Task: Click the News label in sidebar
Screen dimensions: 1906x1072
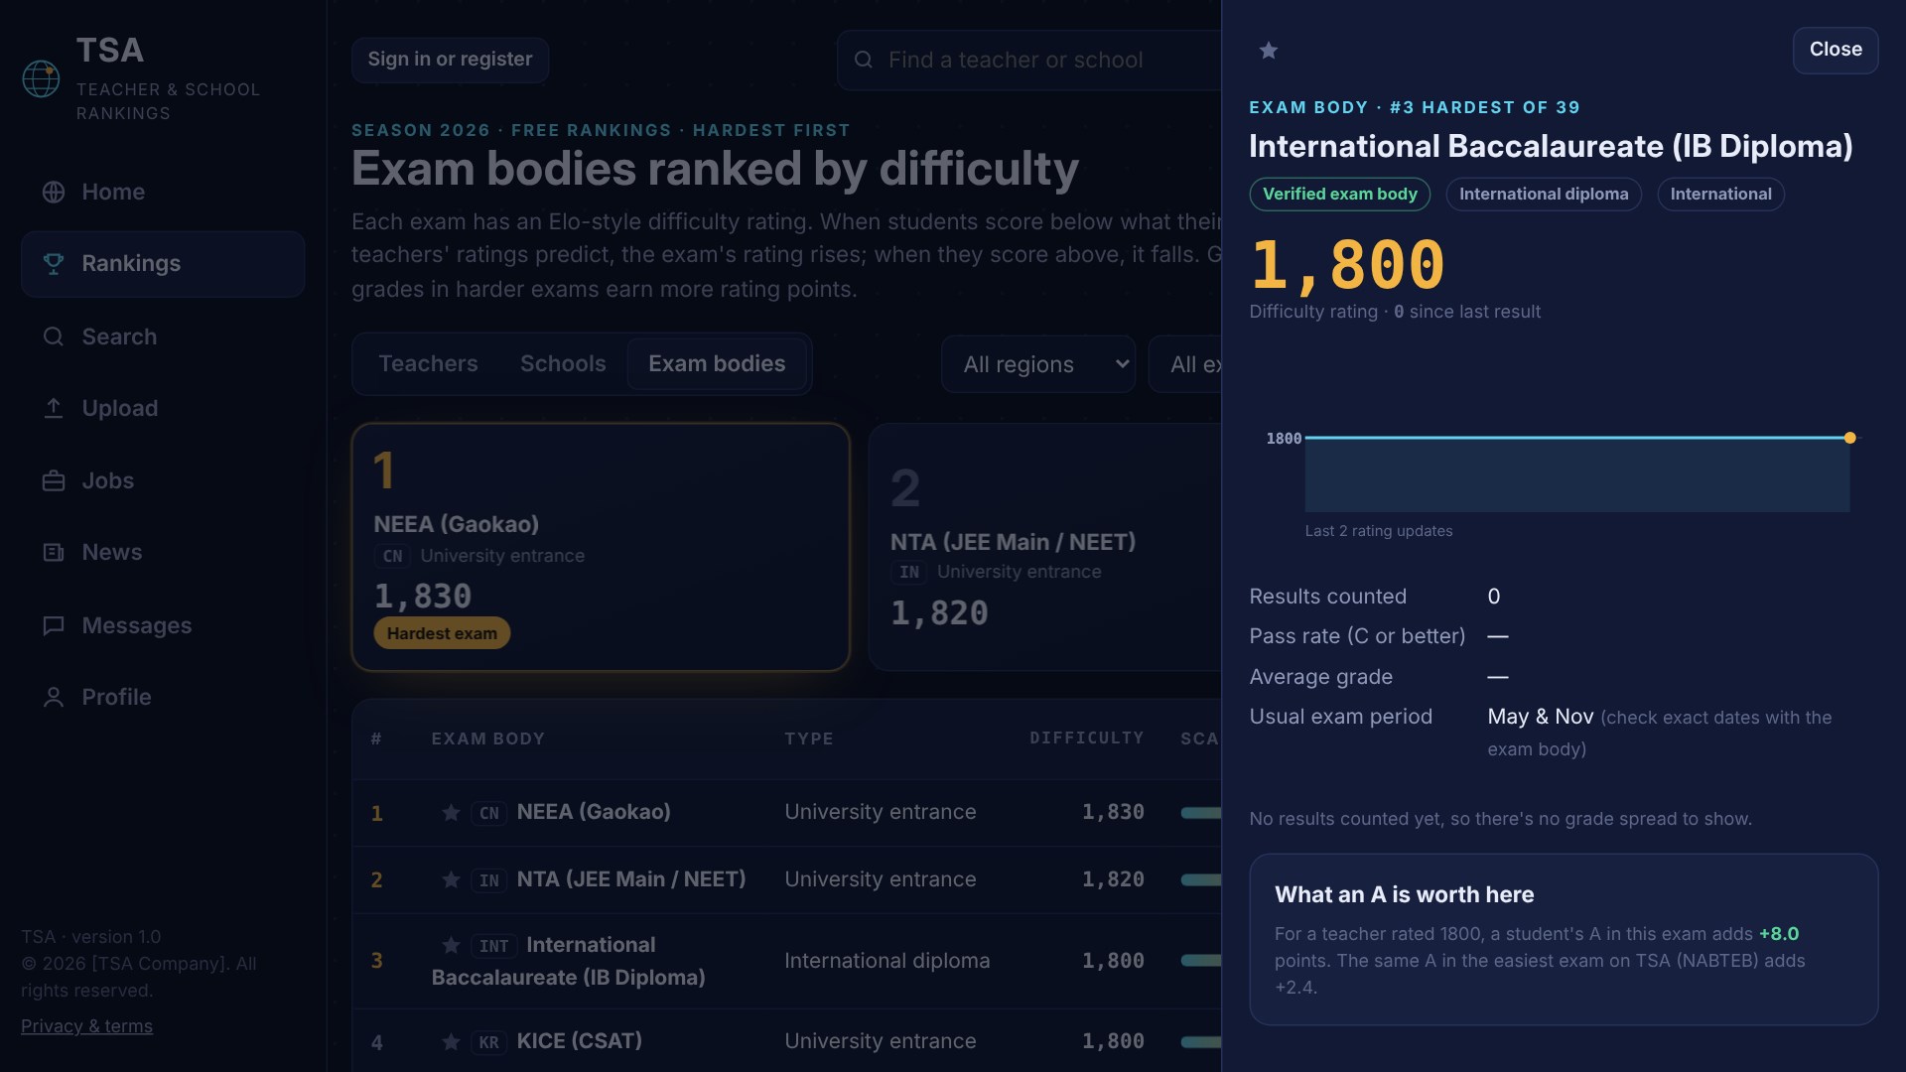Action: coord(111,552)
